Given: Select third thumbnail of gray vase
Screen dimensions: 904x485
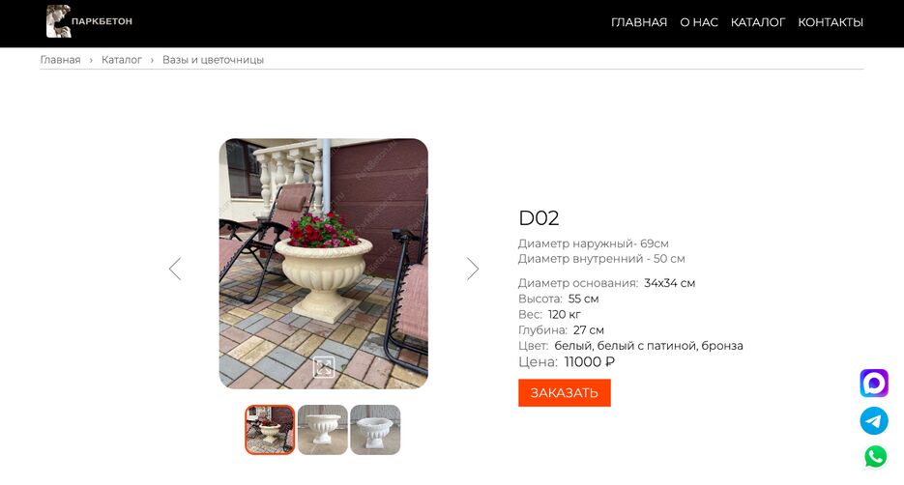Looking at the screenshot, I should pyautogui.click(x=375, y=430).
